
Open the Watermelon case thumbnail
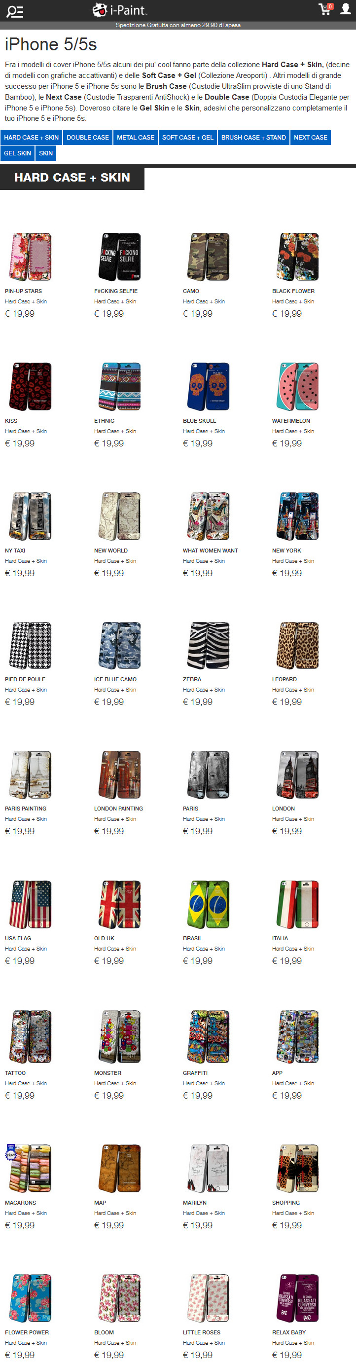(x=298, y=386)
